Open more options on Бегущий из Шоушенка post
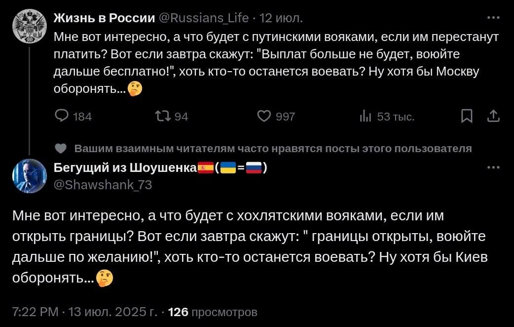Screen dimensions: 514x327 493,167
